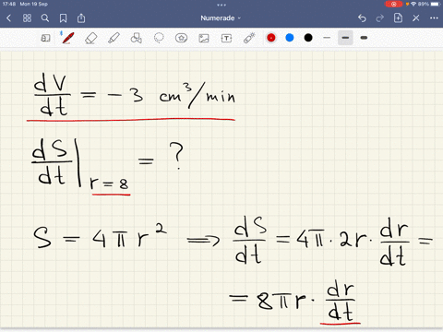443x332 pixels.
Task: Tap the status bar clock 17:48
Action: coord(9,4)
